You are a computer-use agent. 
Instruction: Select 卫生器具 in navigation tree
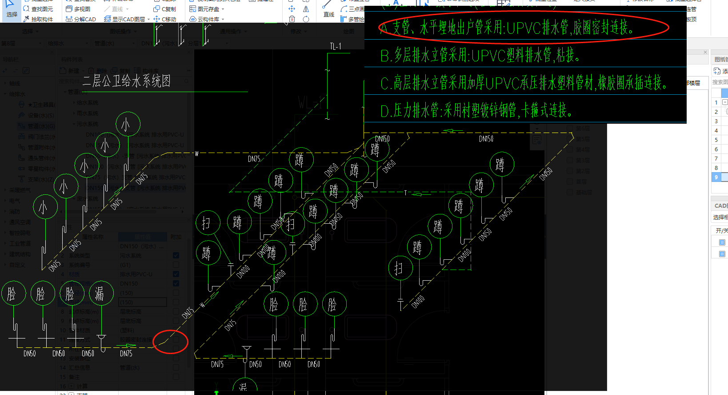(37, 105)
